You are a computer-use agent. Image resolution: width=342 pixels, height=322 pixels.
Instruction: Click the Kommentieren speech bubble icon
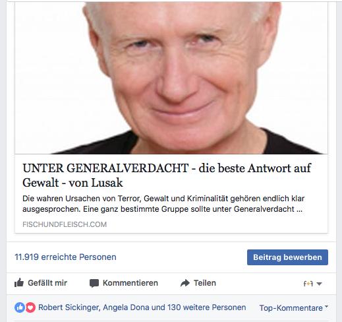tap(94, 283)
